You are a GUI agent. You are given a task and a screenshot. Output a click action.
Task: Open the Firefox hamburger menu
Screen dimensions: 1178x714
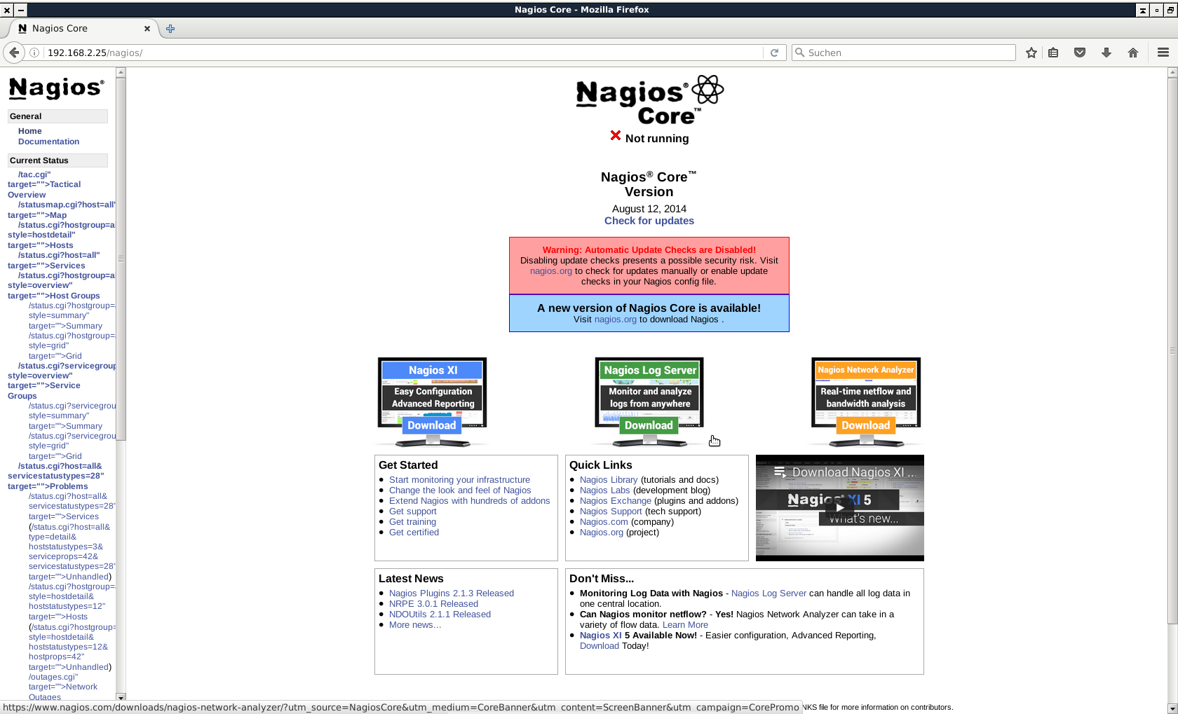click(1163, 53)
